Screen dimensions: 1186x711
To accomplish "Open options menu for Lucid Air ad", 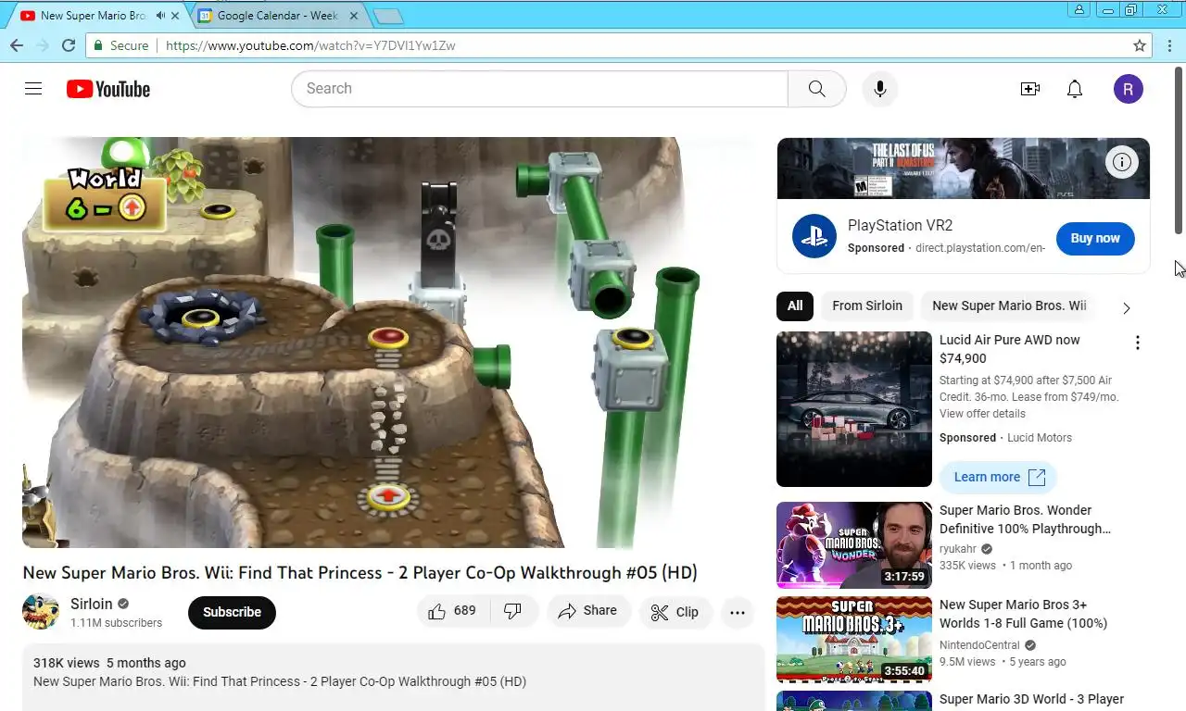I will 1137,343.
